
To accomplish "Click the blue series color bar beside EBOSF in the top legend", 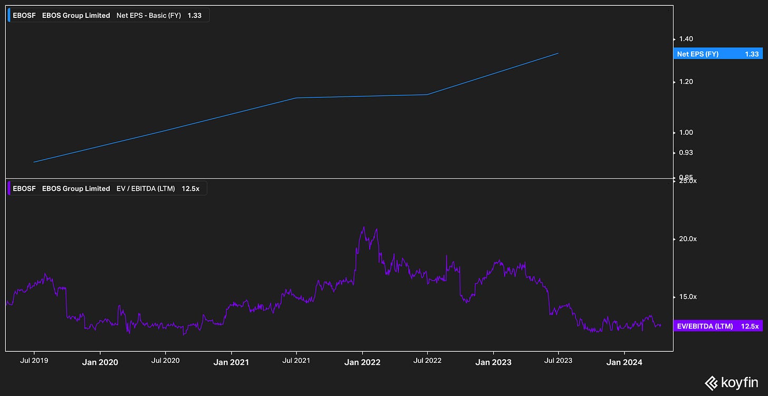I will tap(9, 15).
